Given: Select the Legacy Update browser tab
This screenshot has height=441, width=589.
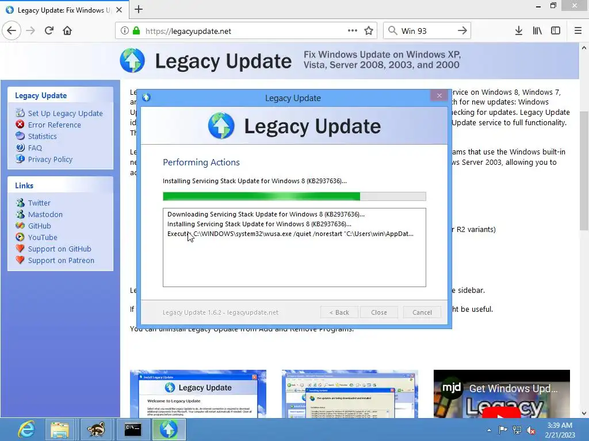Looking at the screenshot, I should [x=64, y=10].
